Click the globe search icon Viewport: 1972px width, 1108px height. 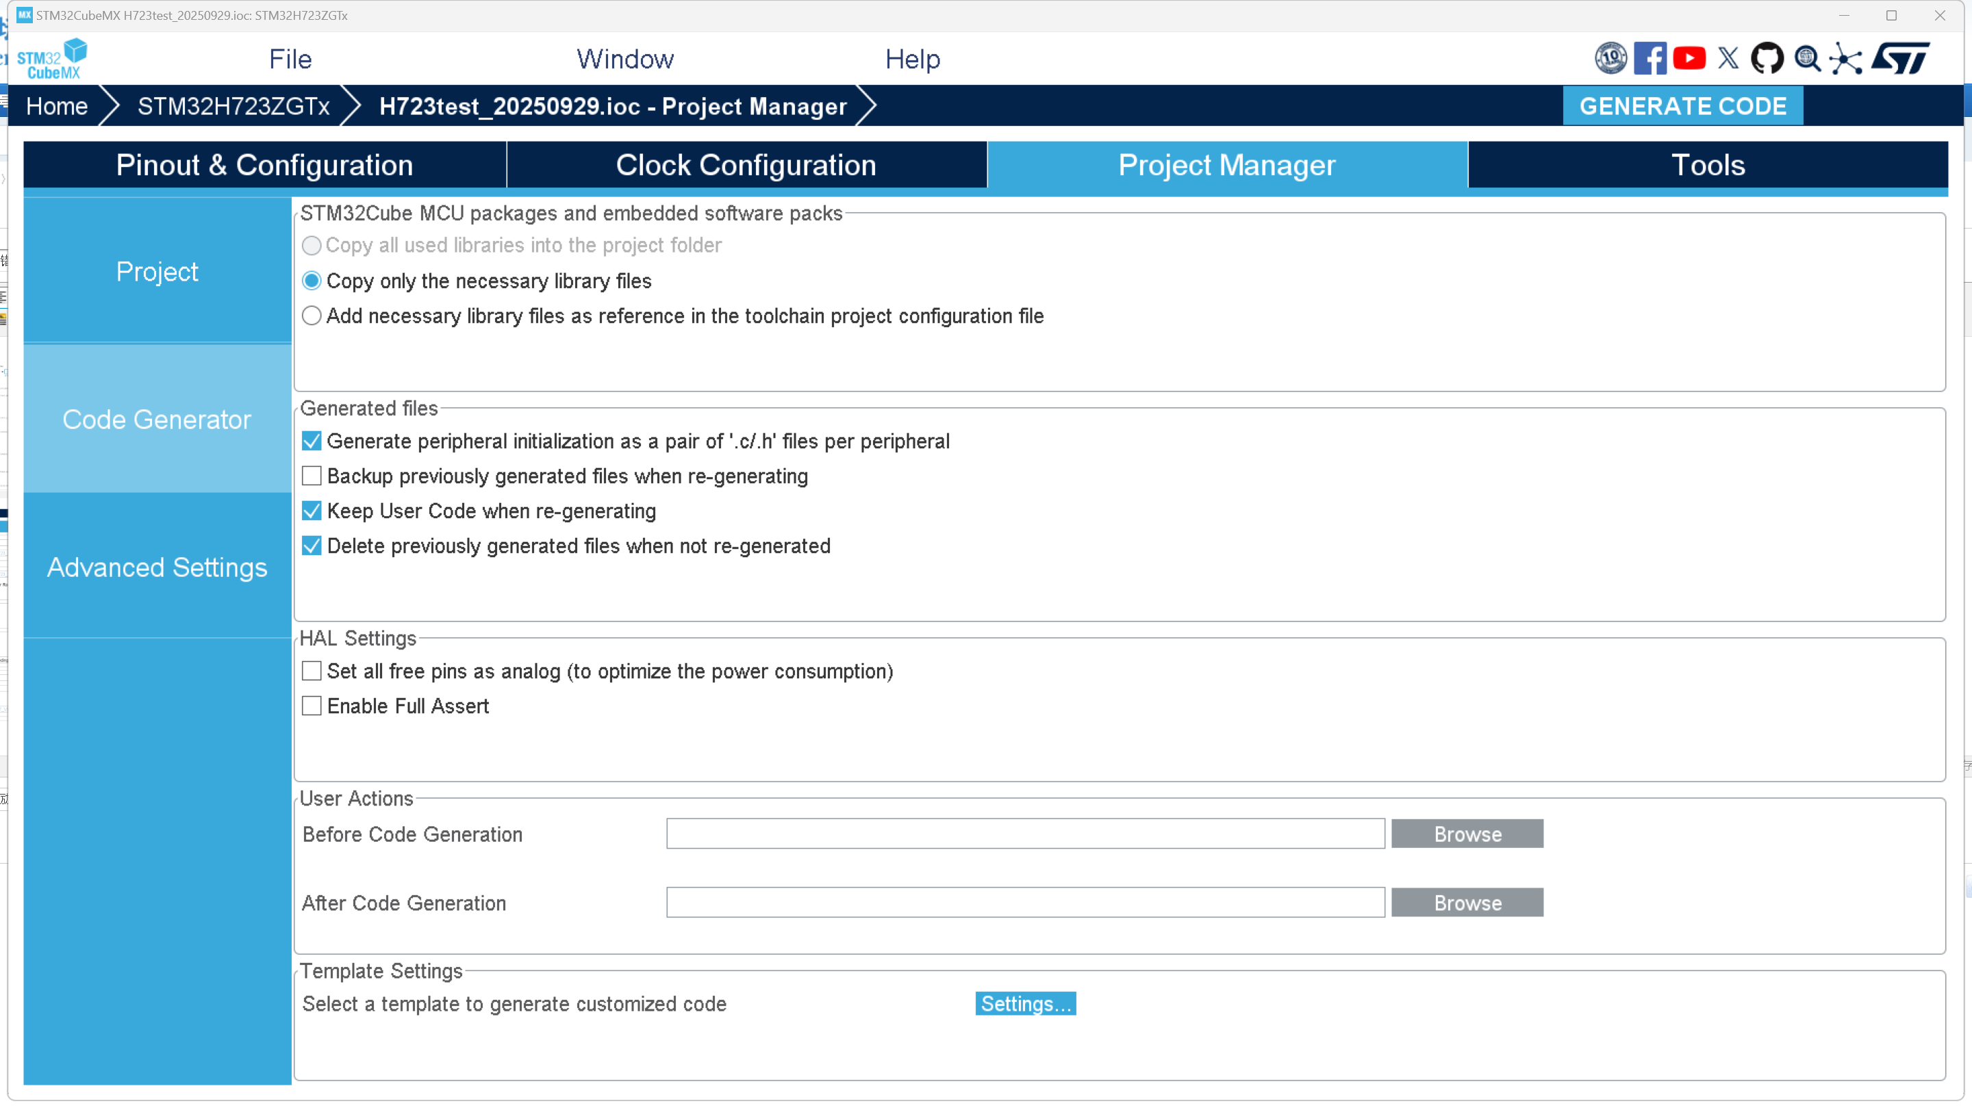1808,58
